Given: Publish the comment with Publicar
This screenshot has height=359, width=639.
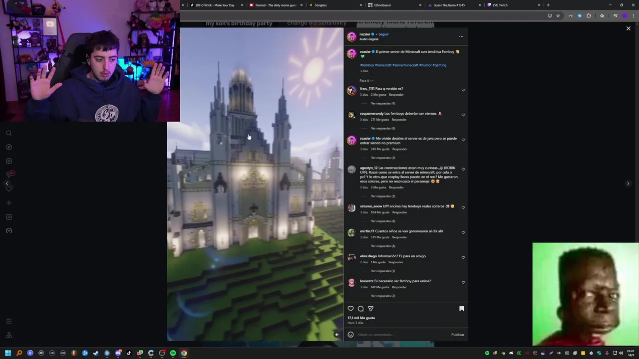Looking at the screenshot, I should point(458,335).
